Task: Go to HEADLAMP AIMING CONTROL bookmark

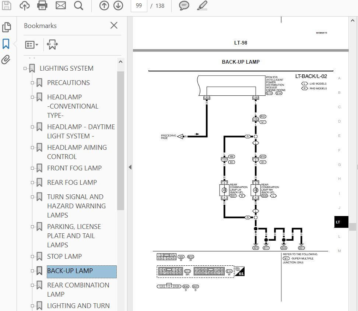Action: 77,152
